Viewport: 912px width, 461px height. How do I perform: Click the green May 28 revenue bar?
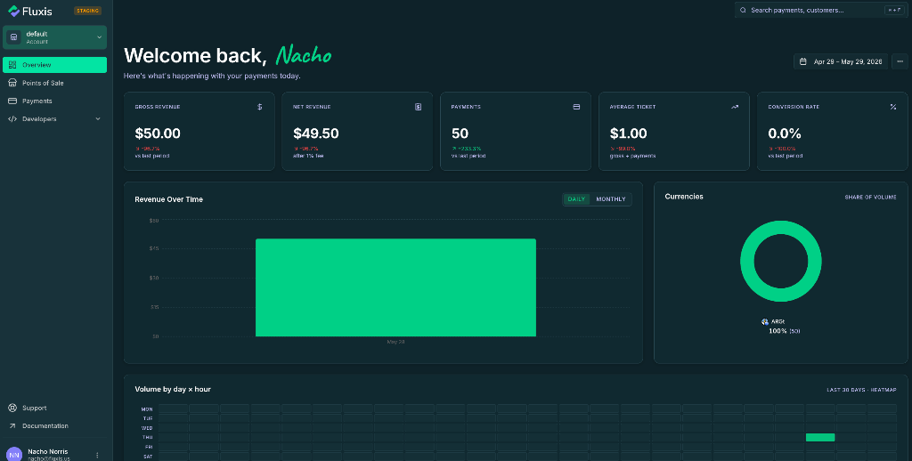pos(395,287)
